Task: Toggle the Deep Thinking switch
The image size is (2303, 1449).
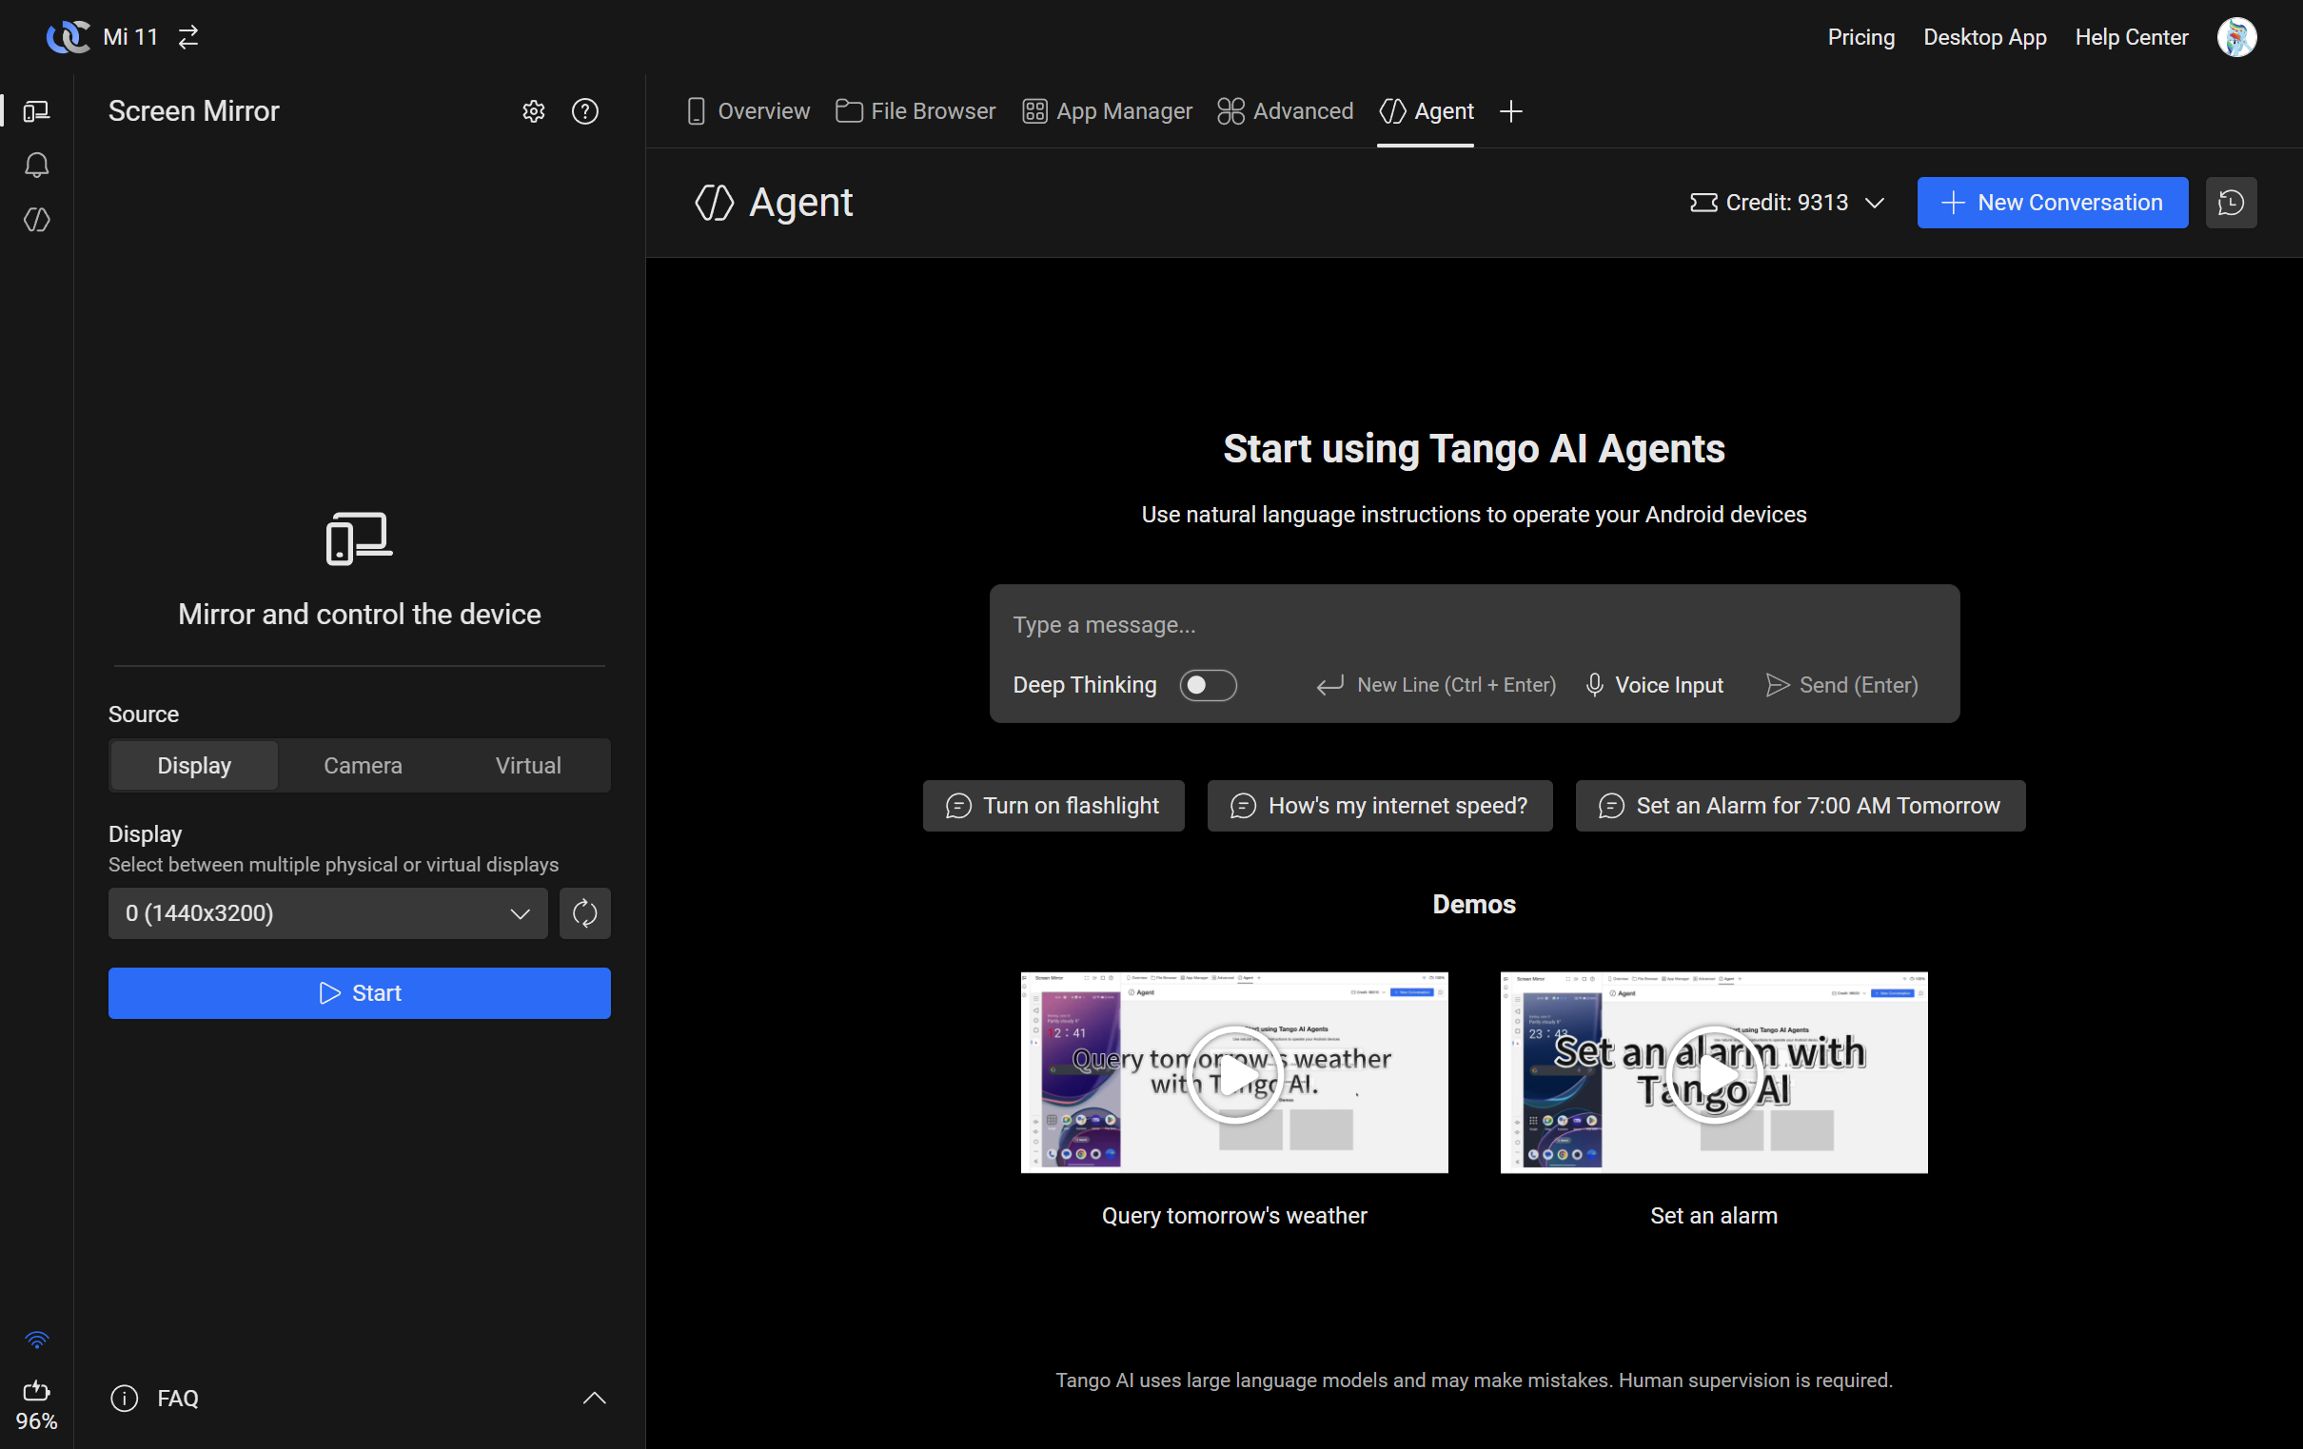Action: point(1207,685)
